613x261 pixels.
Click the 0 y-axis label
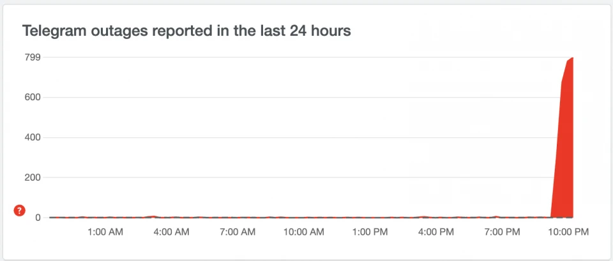[38, 218]
